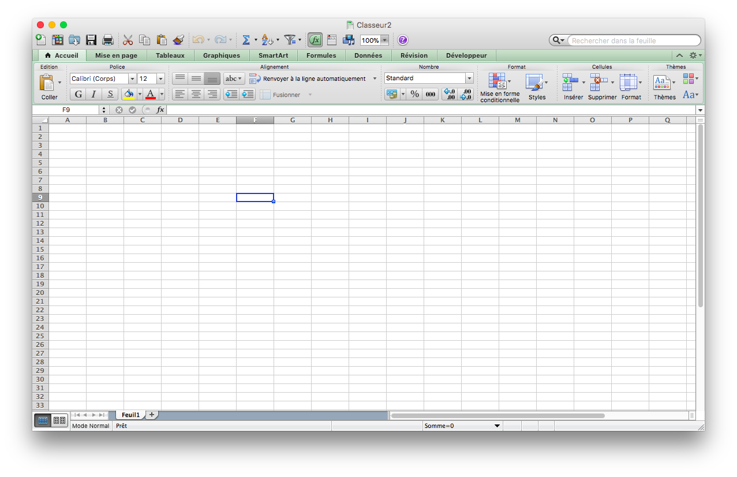Switch to the Formules tab
737x477 pixels.
321,55
